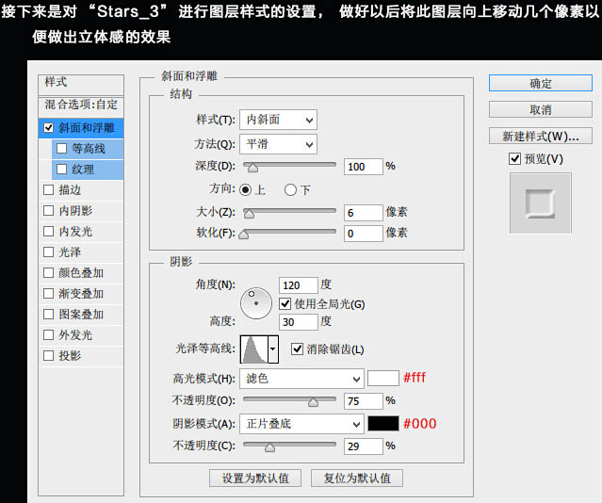Tick the 描边 checkbox
Image resolution: width=602 pixels, height=503 pixels.
48,189
